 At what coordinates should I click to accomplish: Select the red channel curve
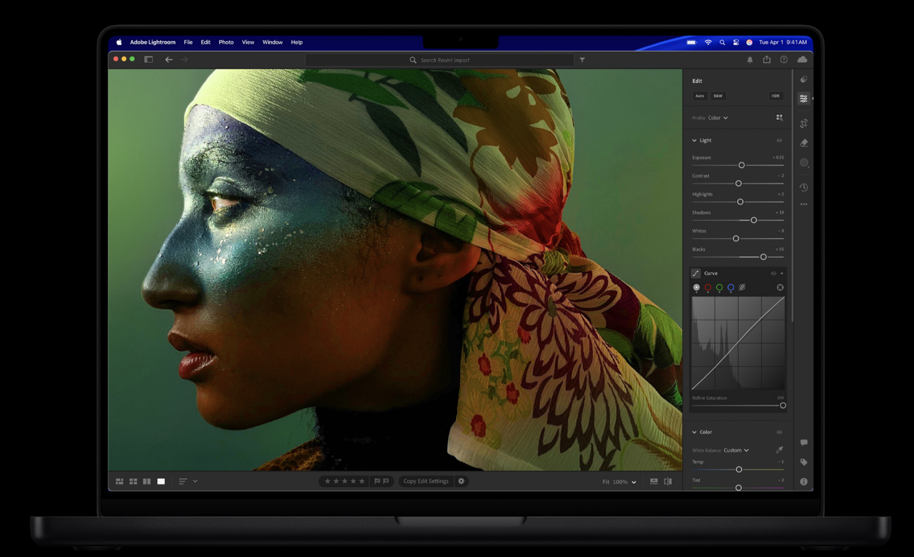pos(708,287)
